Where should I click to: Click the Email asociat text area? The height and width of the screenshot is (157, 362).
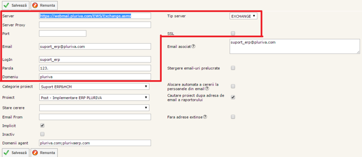(x=294, y=47)
